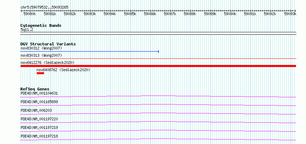Open variant nsv830313 (Wong2007) label

pos(41,55)
